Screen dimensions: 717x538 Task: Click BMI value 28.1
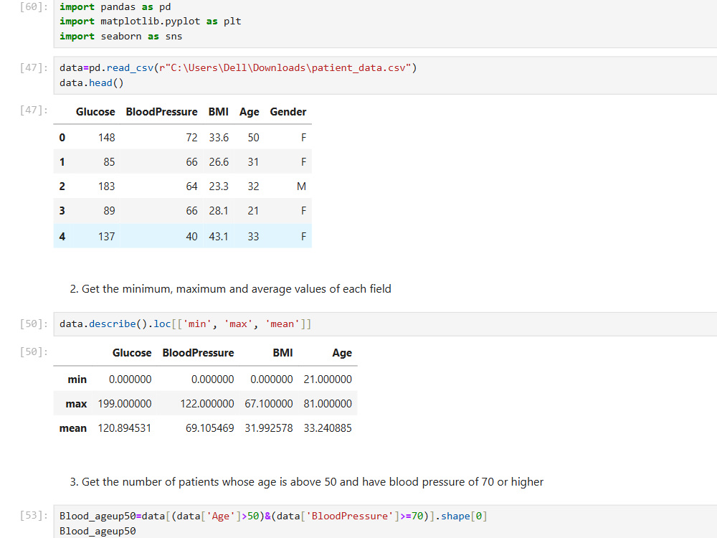(219, 211)
